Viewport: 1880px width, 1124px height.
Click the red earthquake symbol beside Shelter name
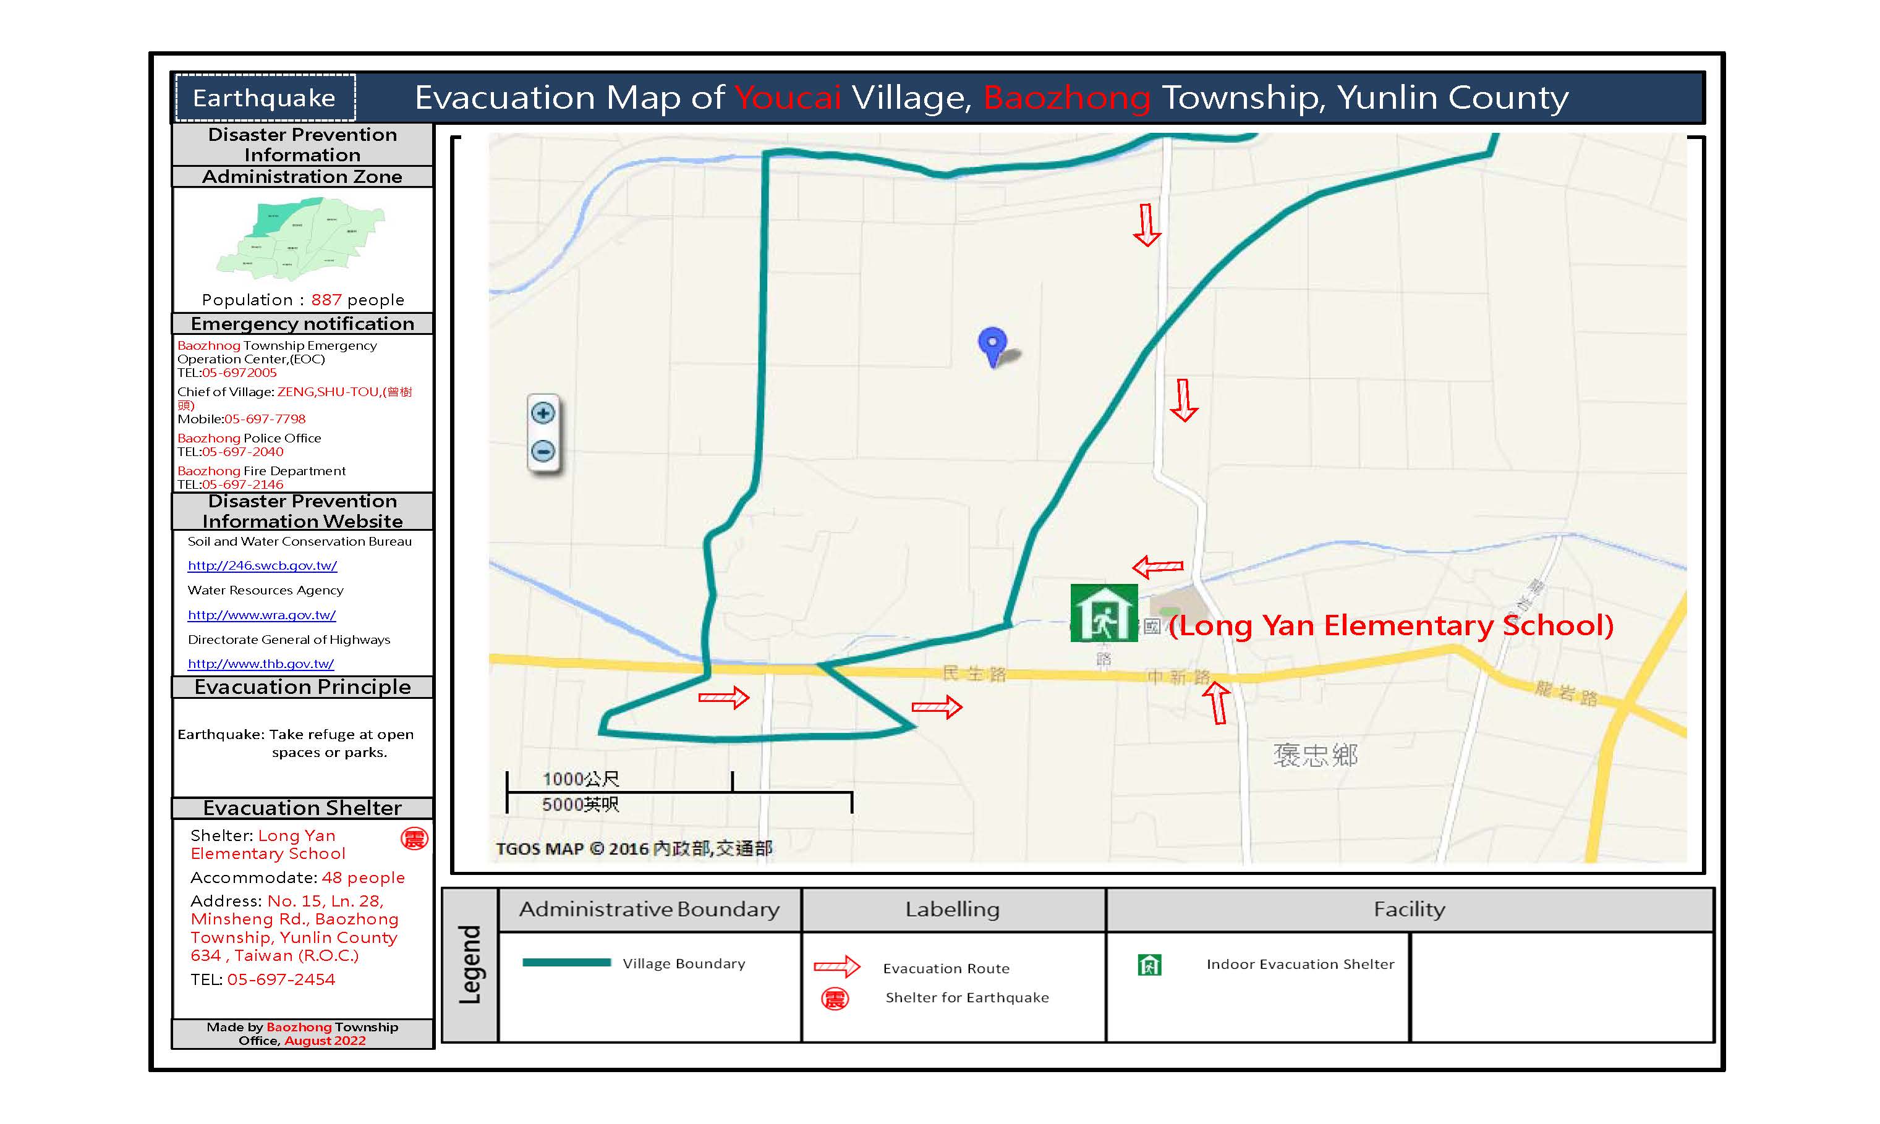[x=414, y=839]
